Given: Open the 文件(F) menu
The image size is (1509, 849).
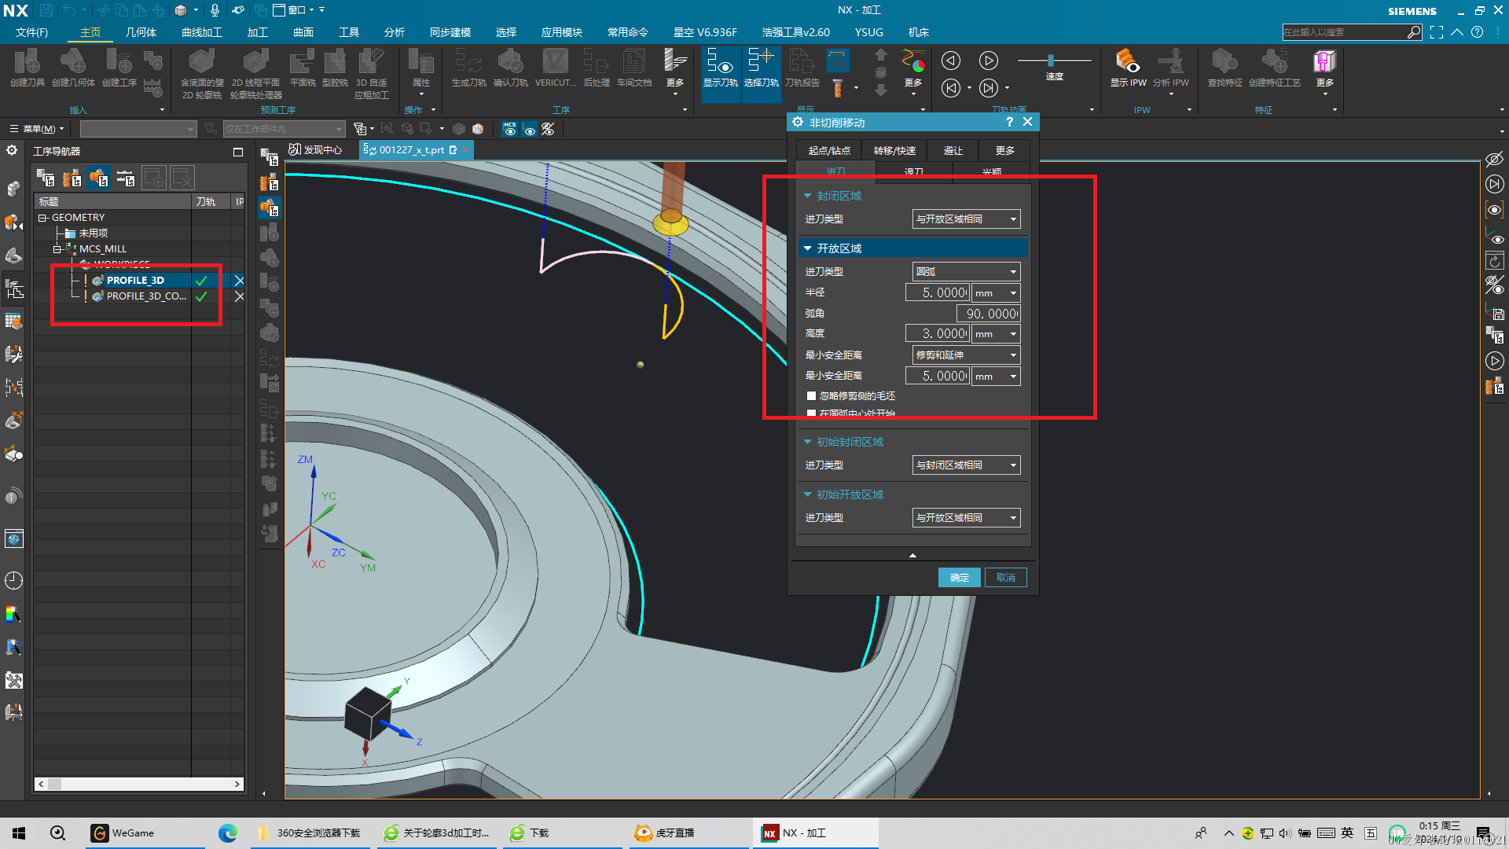Looking at the screenshot, I should pyautogui.click(x=31, y=32).
